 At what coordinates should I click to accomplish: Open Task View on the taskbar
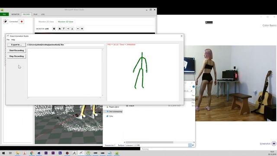pos(10,153)
